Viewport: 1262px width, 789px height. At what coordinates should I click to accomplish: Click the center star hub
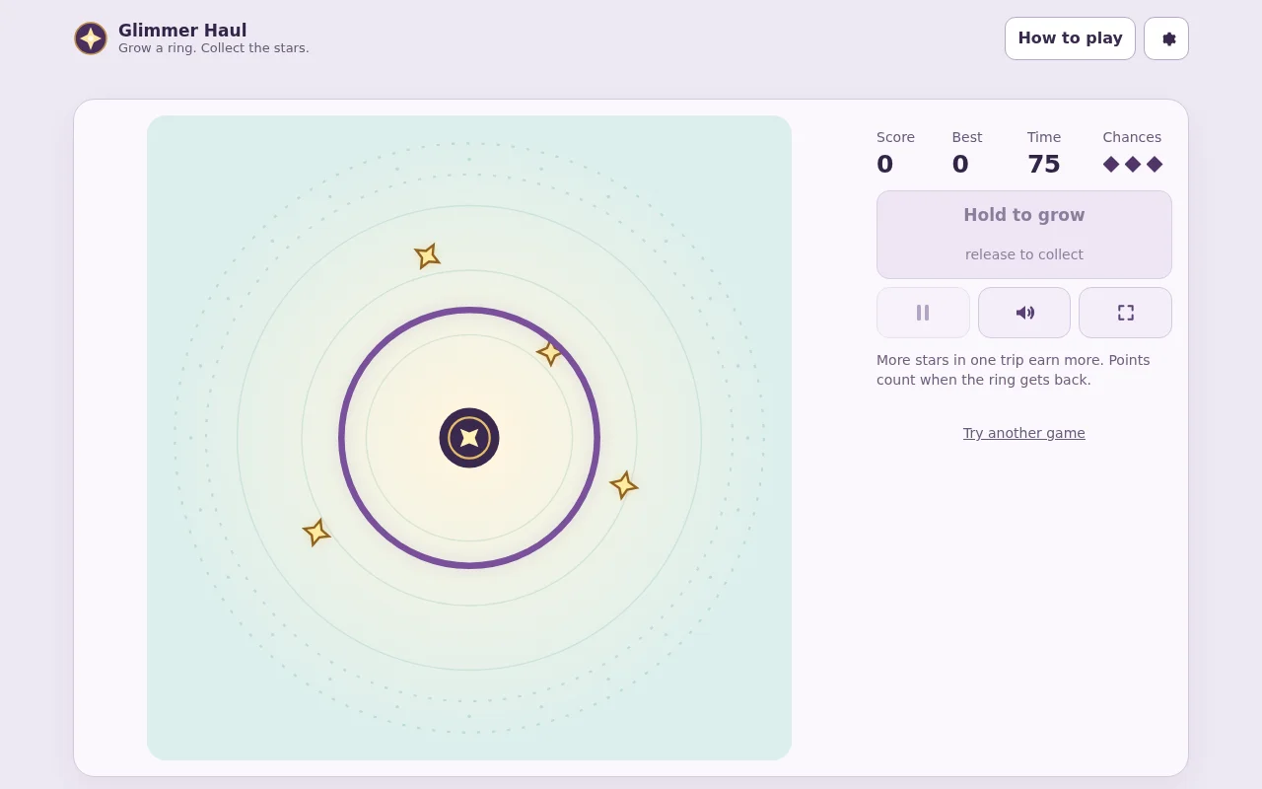469,438
